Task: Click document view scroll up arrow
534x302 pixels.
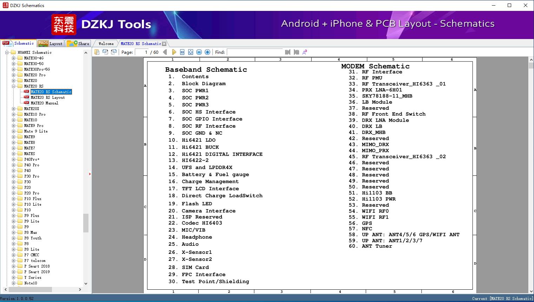Action: pyautogui.click(x=531, y=60)
